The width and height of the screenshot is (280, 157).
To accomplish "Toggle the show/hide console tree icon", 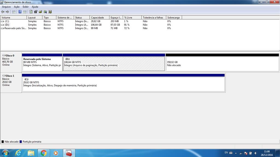I will coord(14,12).
